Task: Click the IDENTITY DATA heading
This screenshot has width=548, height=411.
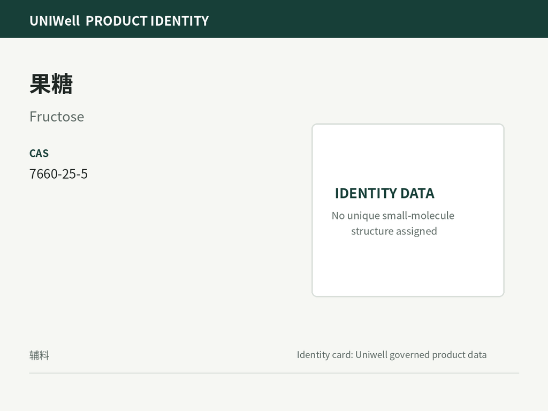Action: pyautogui.click(x=384, y=193)
